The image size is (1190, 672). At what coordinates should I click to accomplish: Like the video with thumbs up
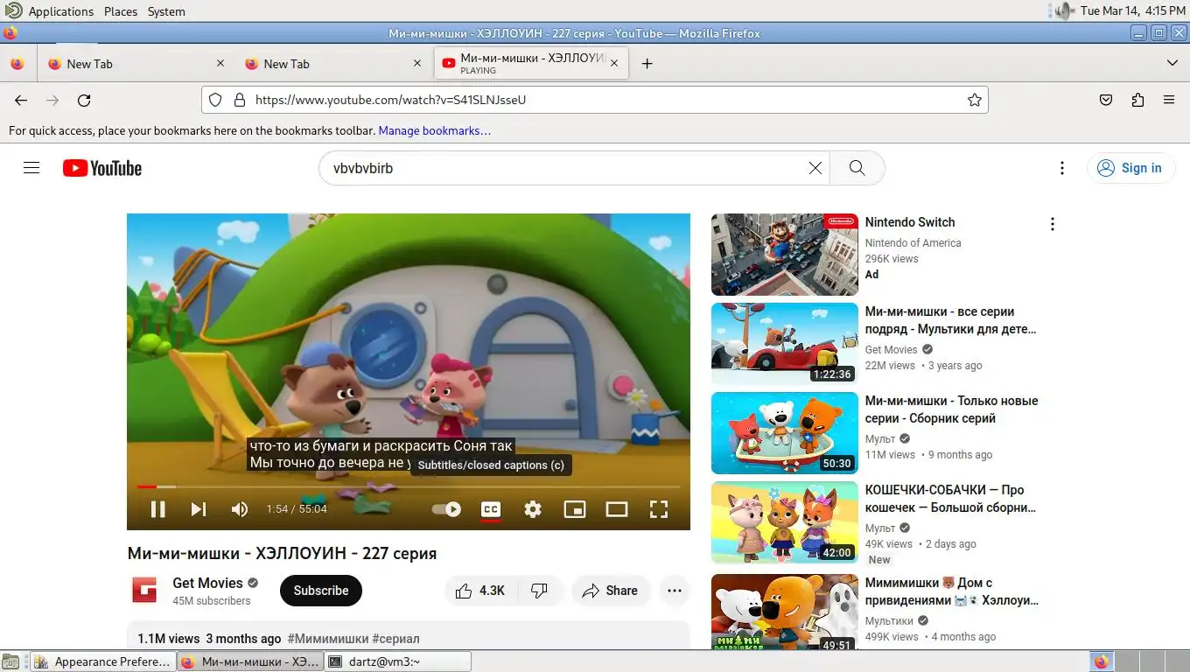click(480, 591)
